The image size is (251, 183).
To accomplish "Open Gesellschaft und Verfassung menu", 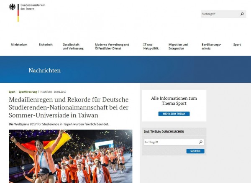I will pos(73,46).
